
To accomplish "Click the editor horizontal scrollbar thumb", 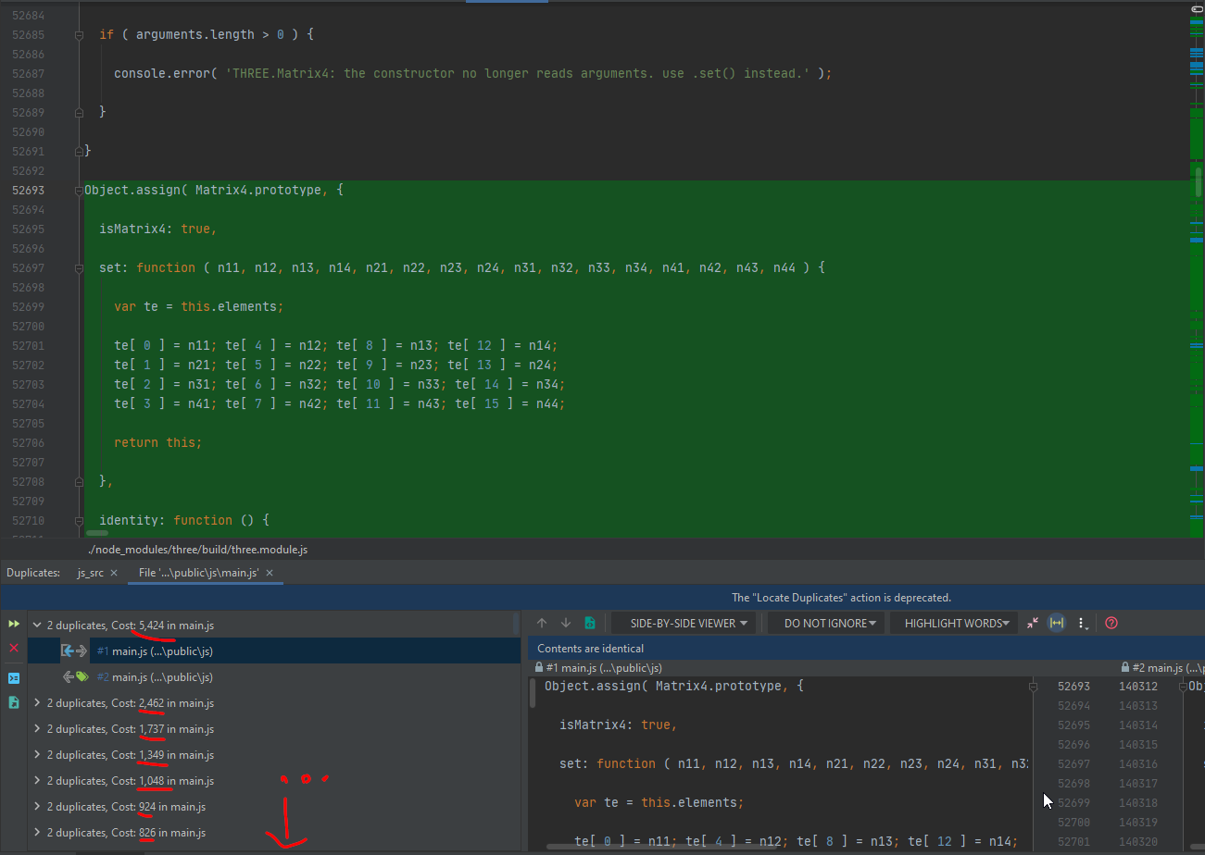I will (x=96, y=533).
